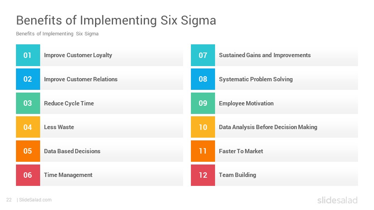Image resolution: width=374 pixels, height=210 pixels.
Task: Select the yellow 04 number box
Action: click(28, 127)
